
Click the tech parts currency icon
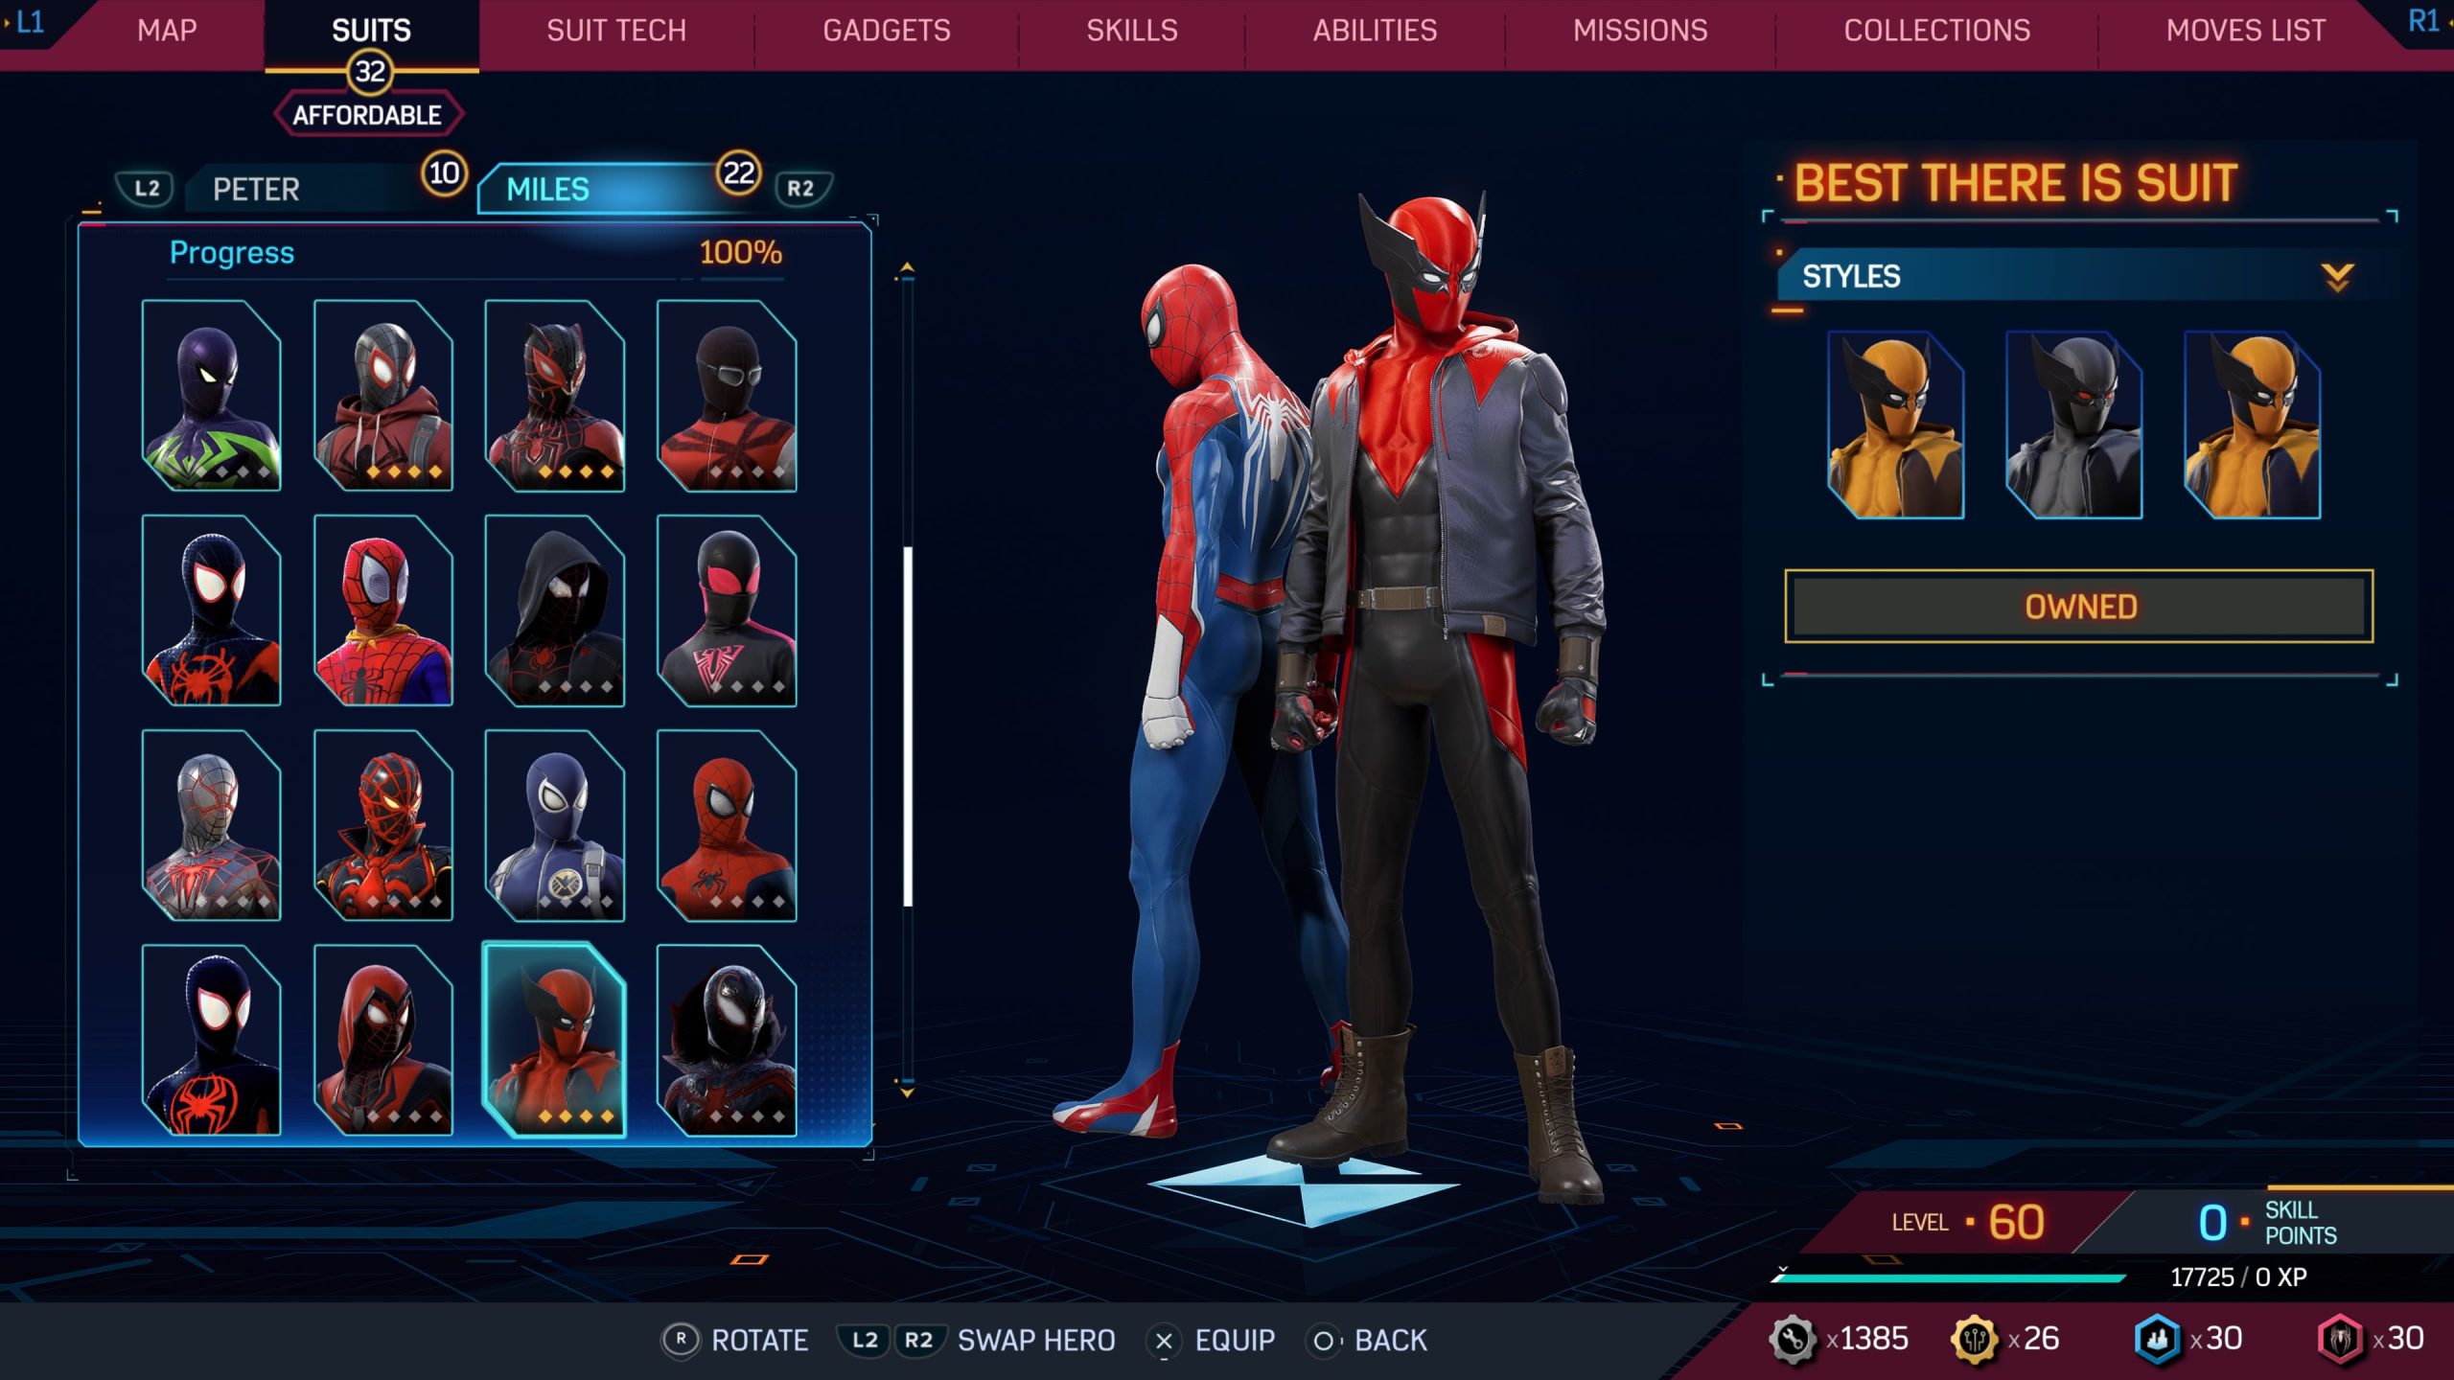click(1791, 1339)
